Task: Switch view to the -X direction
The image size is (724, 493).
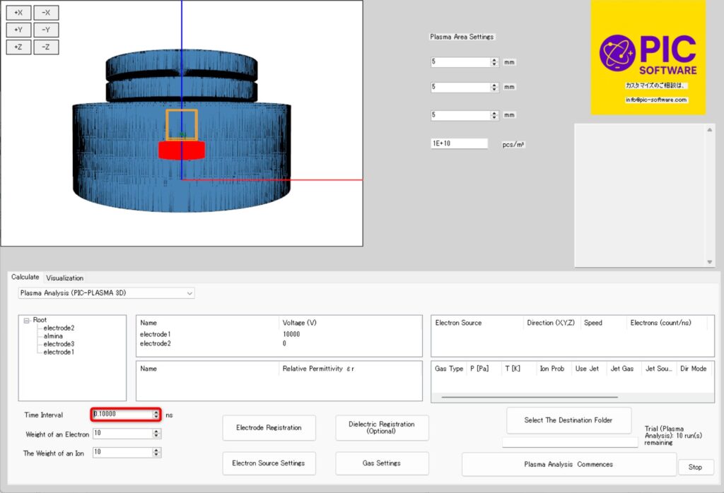Action: point(46,13)
